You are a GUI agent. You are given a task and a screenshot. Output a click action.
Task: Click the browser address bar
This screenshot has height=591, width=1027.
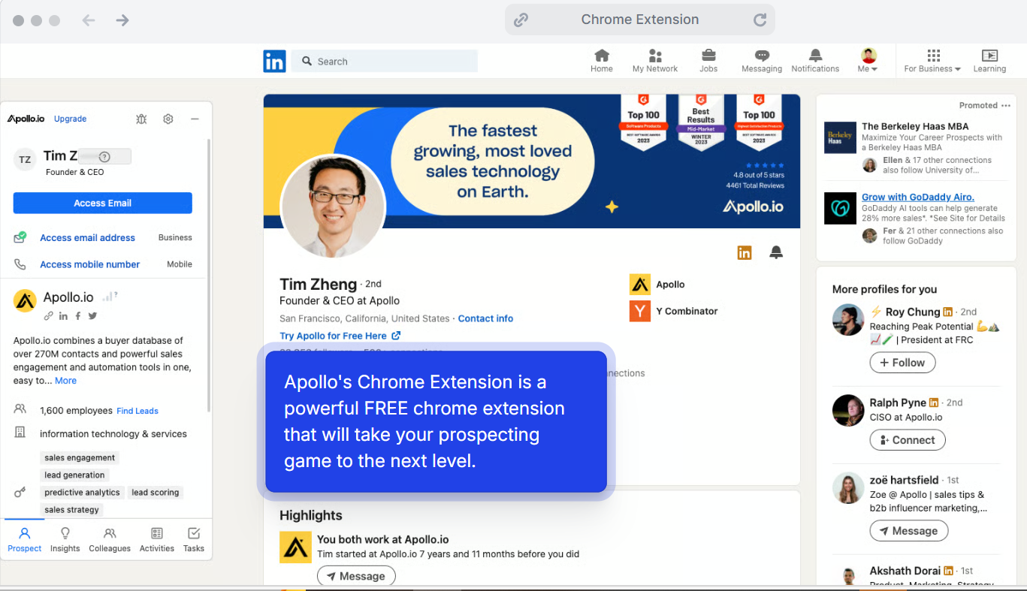pyautogui.click(x=640, y=20)
